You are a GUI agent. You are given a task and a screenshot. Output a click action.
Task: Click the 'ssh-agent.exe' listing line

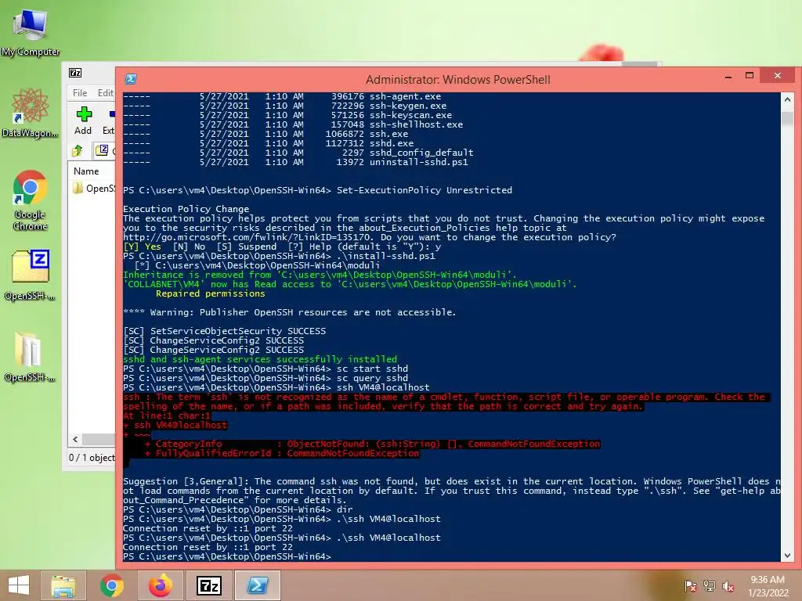point(282,96)
